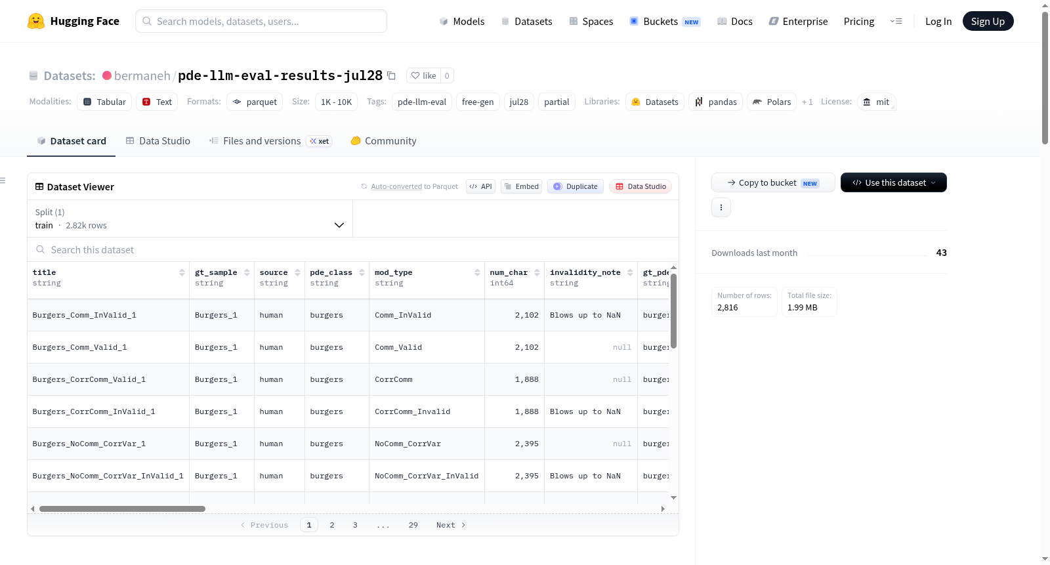Expand the Split train dropdown
The height and width of the screenshot is (565, 1050).
pos(190,219)
